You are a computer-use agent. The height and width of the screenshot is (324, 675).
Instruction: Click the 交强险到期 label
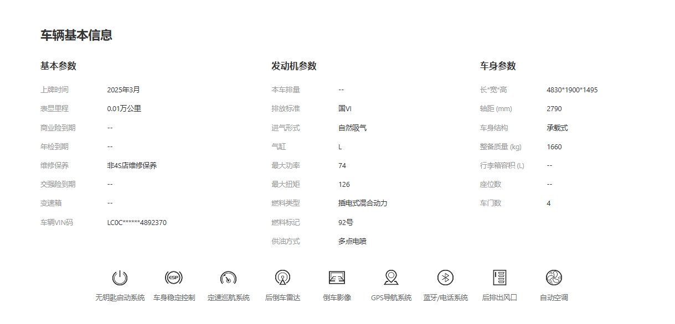[x=58, y=184]
